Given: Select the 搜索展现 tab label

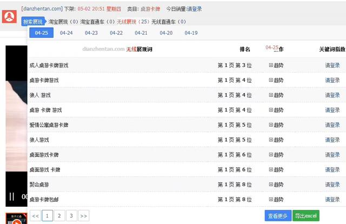Looking at the screenshot, I should (33, 22).
